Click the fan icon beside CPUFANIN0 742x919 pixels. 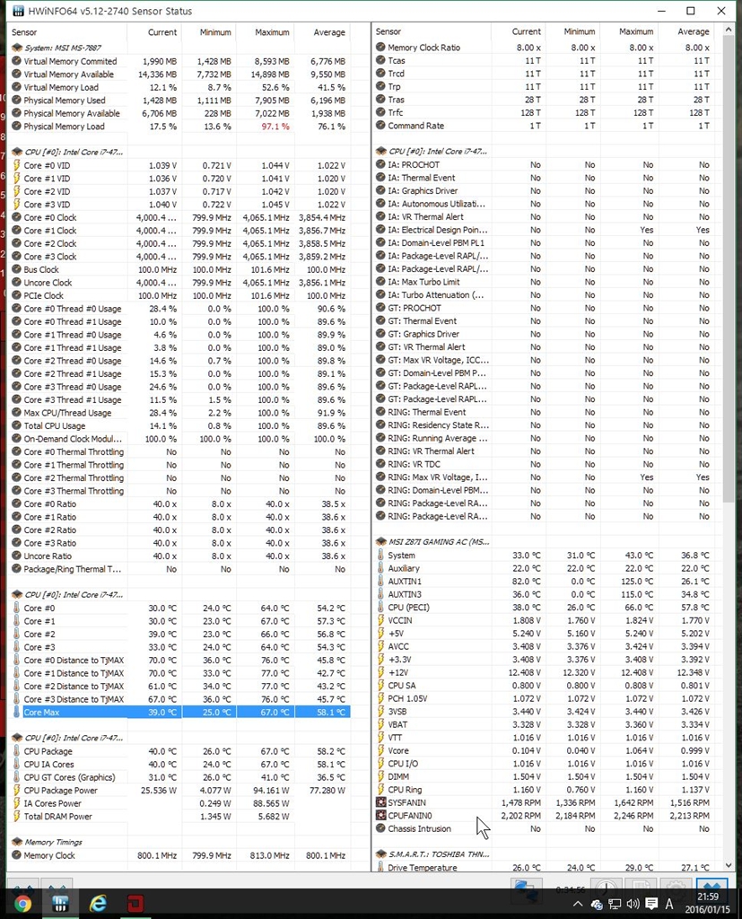tap(381, 815)
